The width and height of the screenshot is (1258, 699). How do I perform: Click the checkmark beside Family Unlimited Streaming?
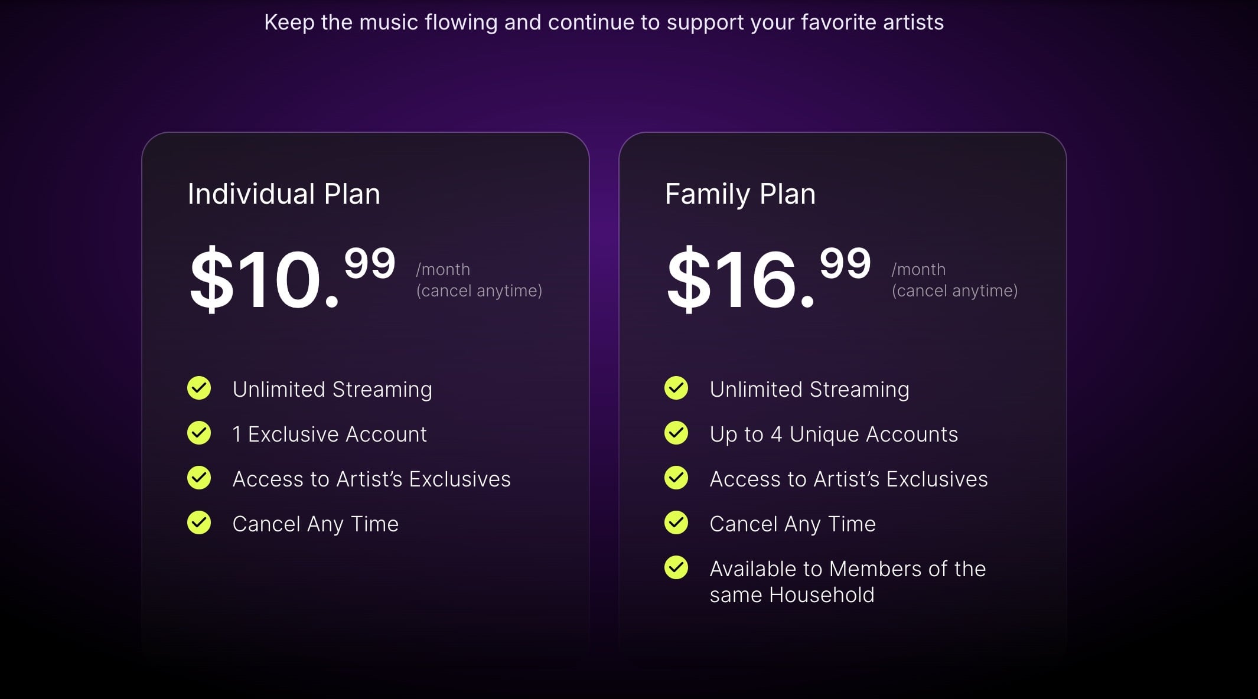click(x=676, y=388)
